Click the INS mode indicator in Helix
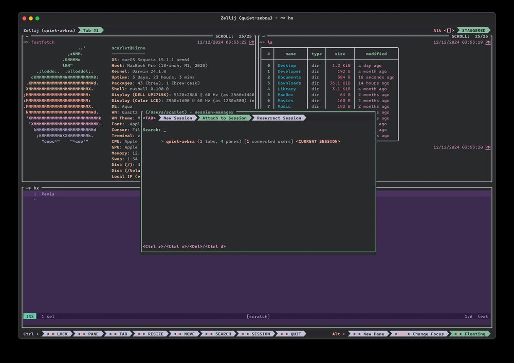This screenshot has width=514, height=363. [x=30, y=316]
